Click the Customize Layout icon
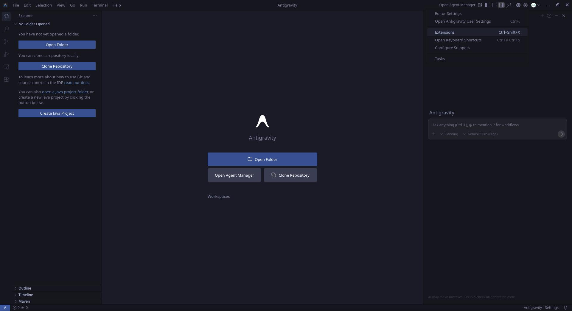Image resolution: width=572 pixels, height=311 pixels. pyautogui.click(x=480, y=5)
